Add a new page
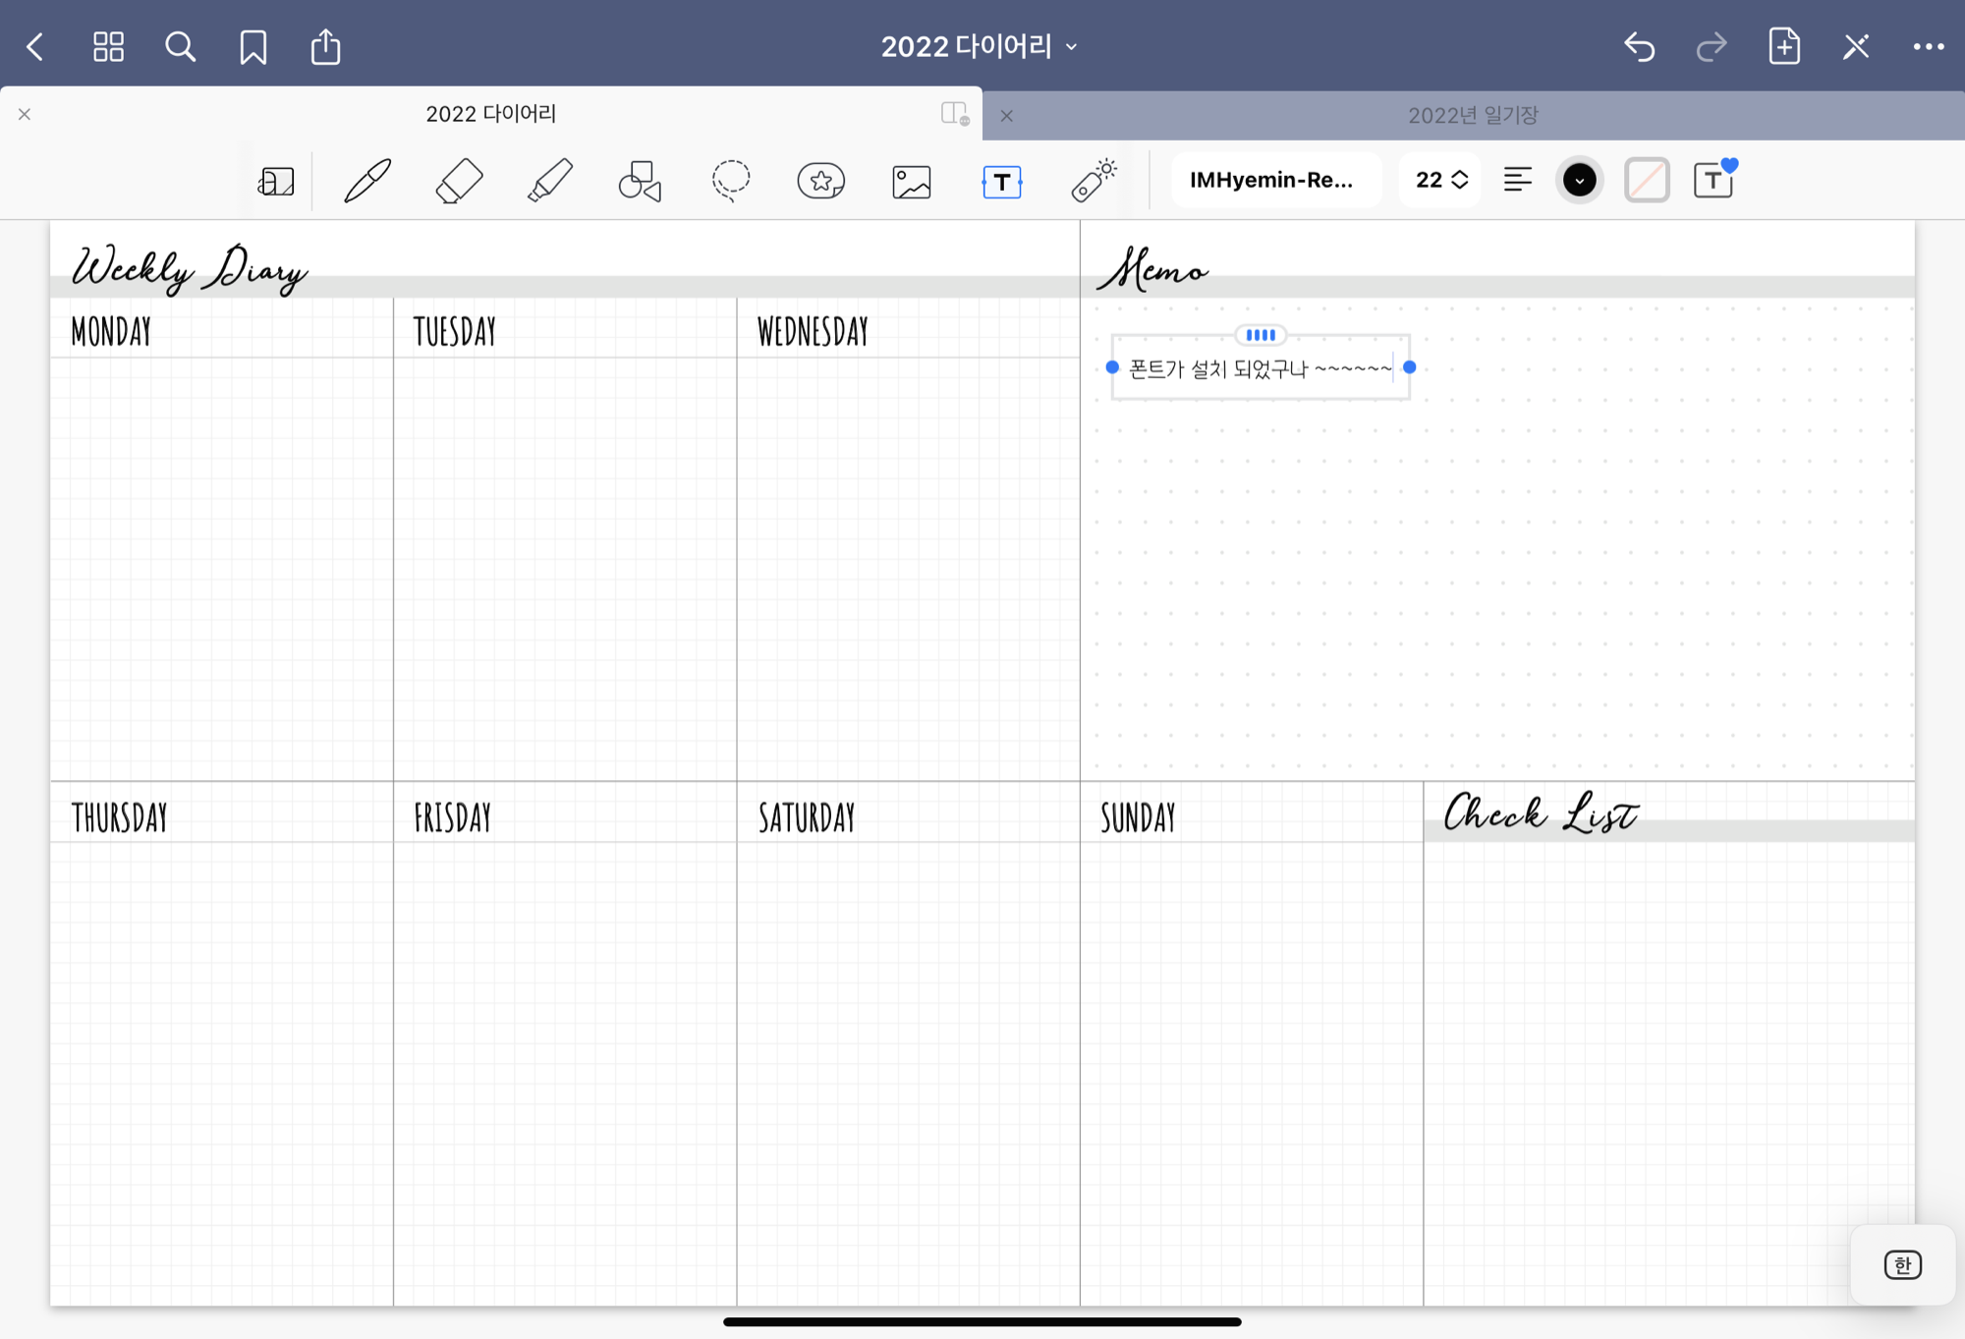The height and width of the screenshot is (1339, 1965). click(1784, 46)
